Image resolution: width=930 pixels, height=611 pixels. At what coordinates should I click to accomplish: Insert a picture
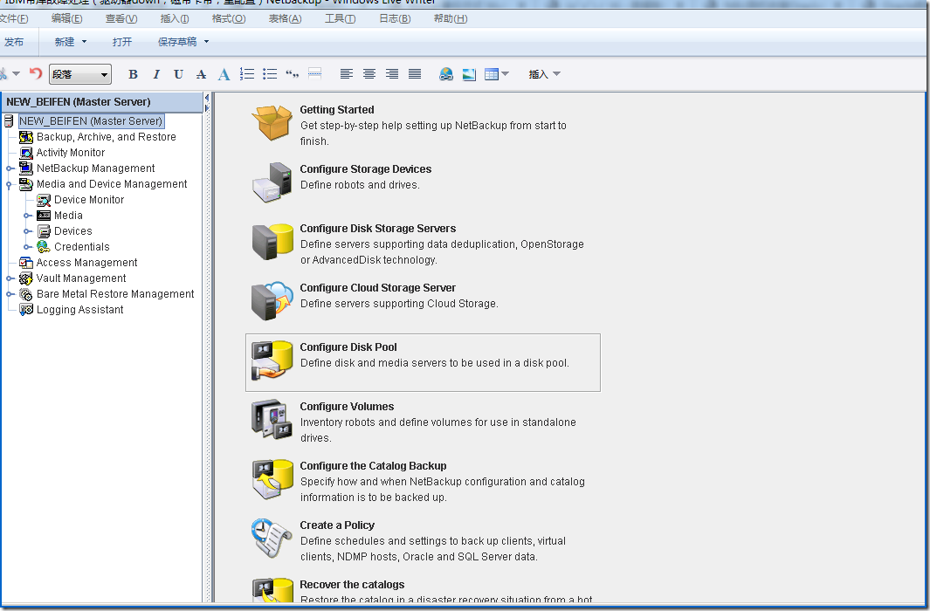[469, 74]
